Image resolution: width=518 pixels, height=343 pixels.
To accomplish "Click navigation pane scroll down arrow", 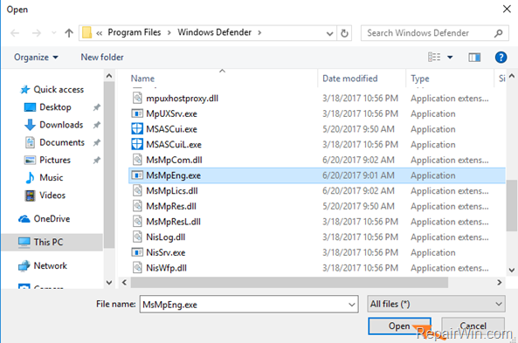I will [x=109, y=283].
